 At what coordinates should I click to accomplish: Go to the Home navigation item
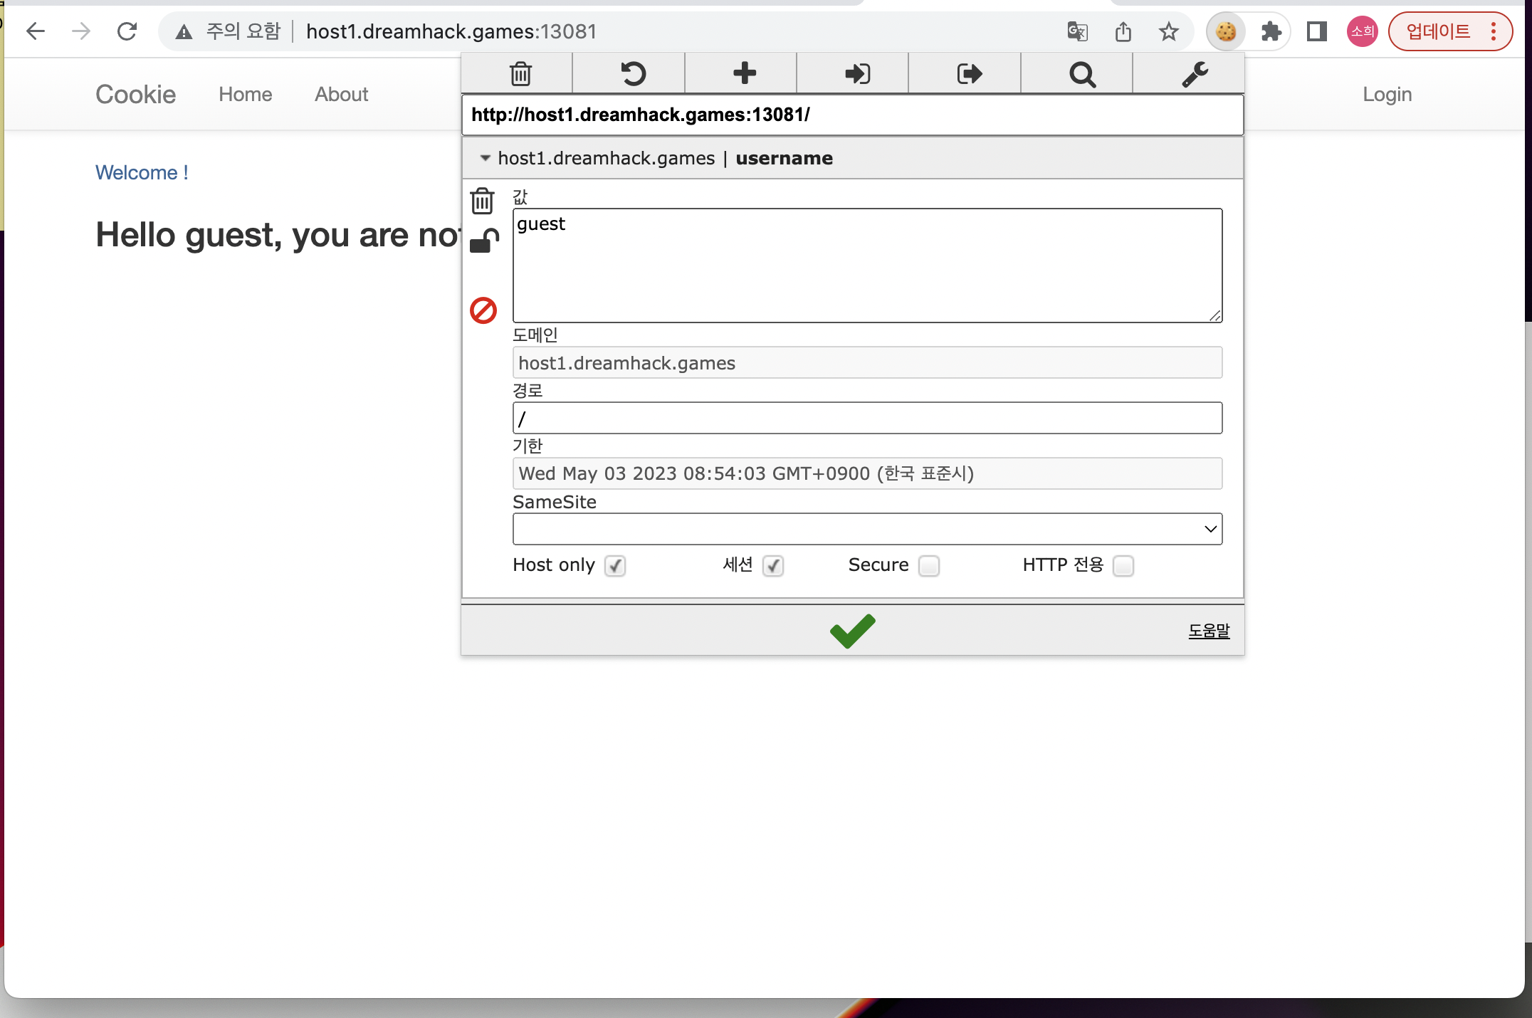coord(245,94)
